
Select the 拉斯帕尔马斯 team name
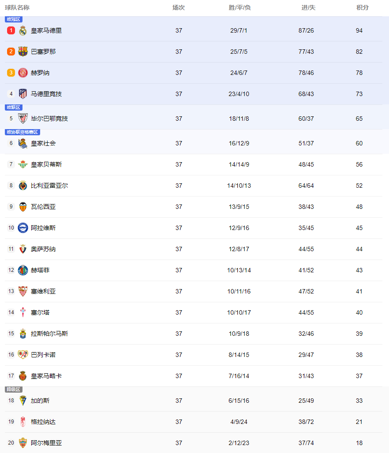[49, 334]
